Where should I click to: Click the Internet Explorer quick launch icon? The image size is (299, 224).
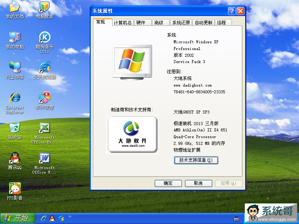44,218
